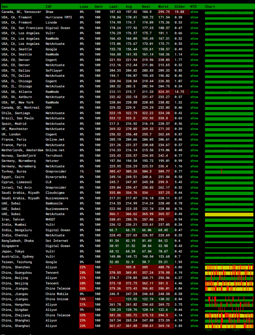Select the 'India, Bengaluru' geo cell
The width and height of the screenshot is (255, 335).
(x=17, y=230)
